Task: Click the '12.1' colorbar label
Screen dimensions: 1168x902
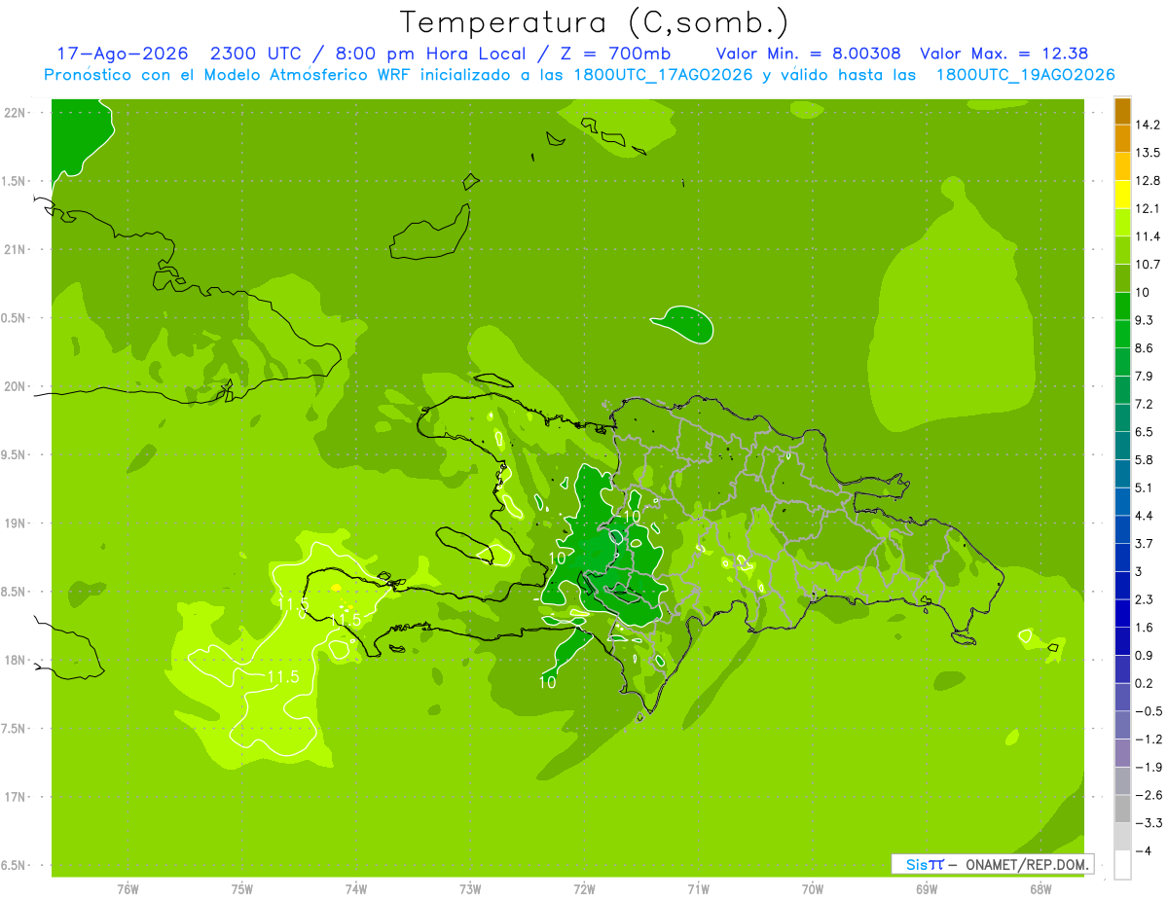Action: pyautogui.click(x=1148, y=208)
